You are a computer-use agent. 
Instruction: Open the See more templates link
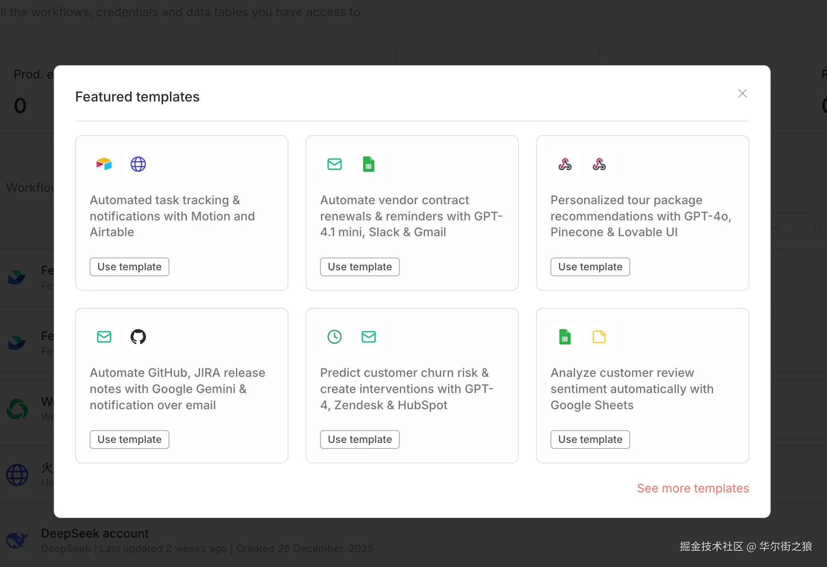pos(693,488)
